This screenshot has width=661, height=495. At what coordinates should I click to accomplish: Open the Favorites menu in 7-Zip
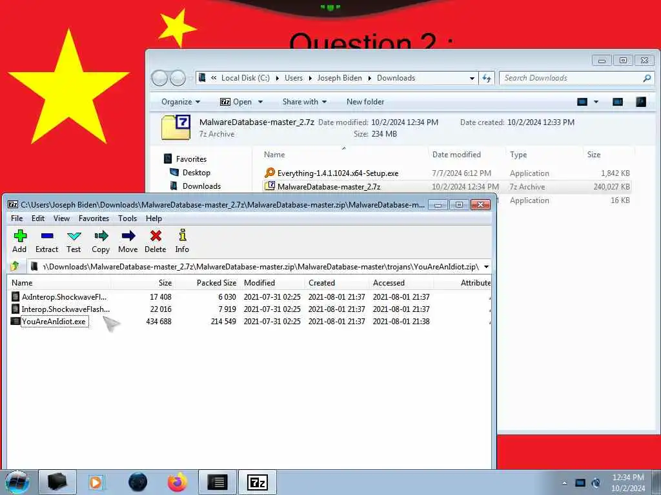pyautogui.click(x=94, y=218)
